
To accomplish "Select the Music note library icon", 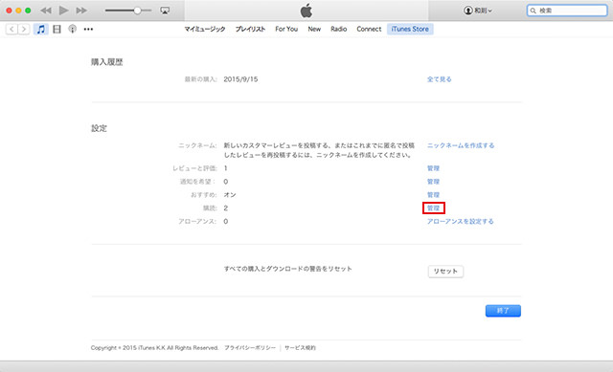I will point(40,29).
